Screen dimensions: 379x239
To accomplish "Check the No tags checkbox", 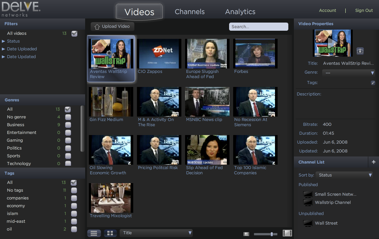I will point(74,191).
